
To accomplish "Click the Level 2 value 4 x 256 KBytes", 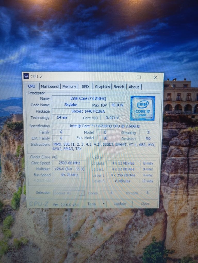I will (x=123, y=175).
